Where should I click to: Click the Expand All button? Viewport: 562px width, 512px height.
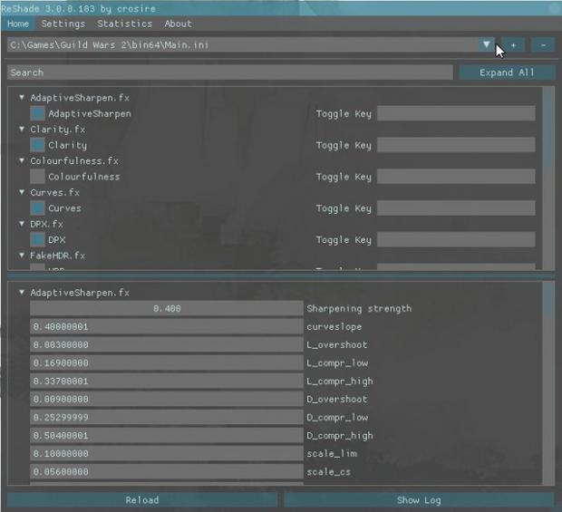click(x=507, y=72)
